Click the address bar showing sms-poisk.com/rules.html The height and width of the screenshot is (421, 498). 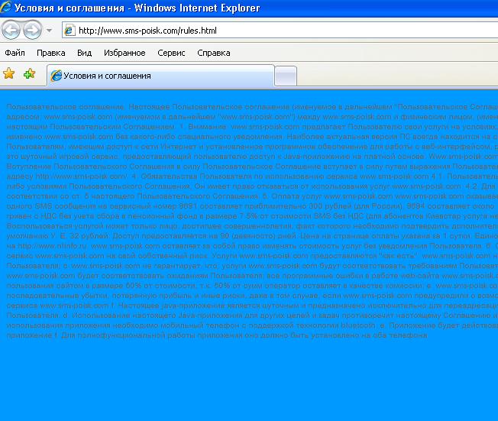point(280,31)
